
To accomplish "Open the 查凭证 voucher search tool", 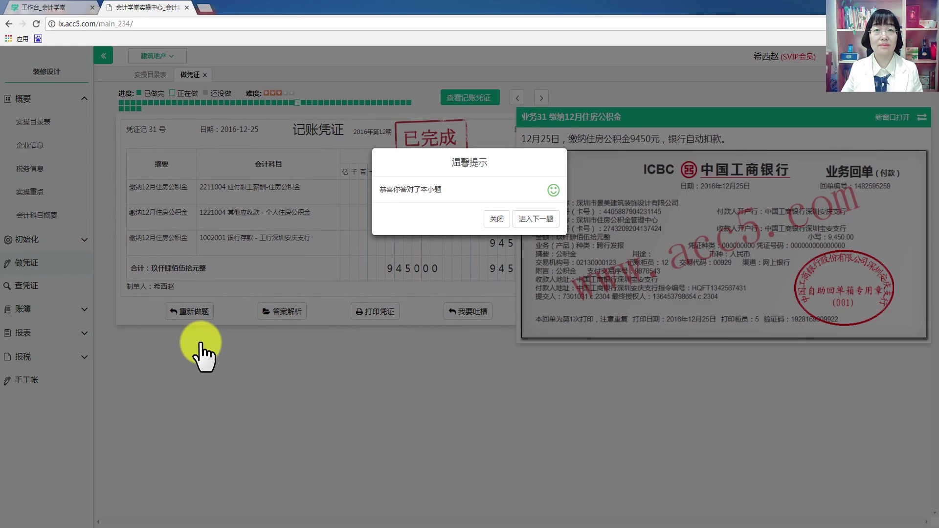I will pyautogui.click(x=7, y=286).
